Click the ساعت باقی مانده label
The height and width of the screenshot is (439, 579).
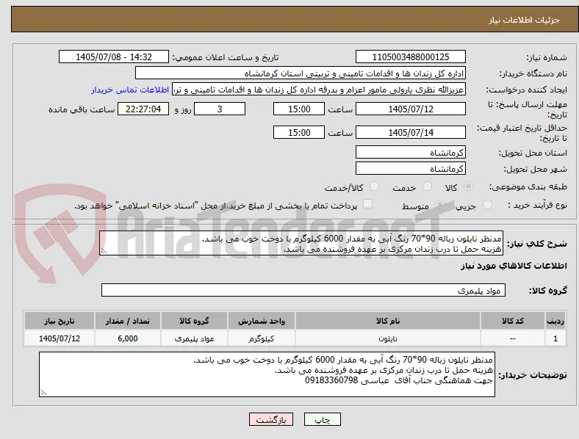point(82,109)
